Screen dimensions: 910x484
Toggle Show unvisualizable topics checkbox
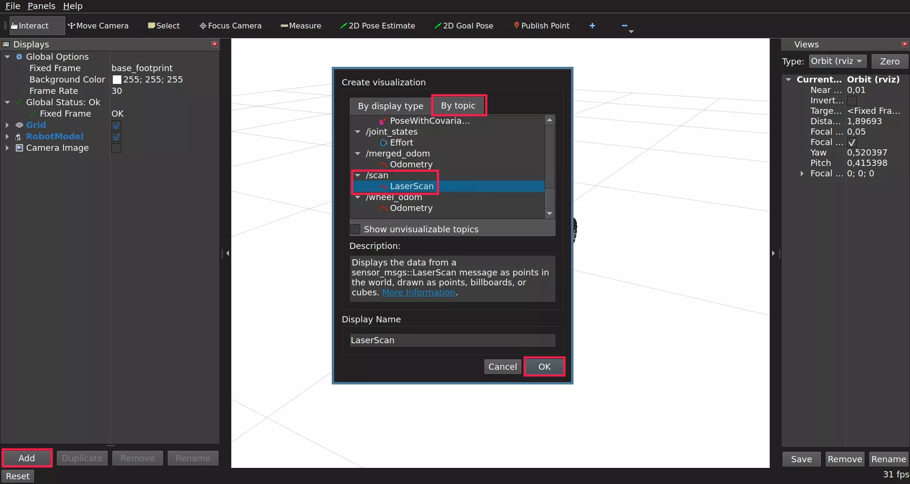click(355, 229)
